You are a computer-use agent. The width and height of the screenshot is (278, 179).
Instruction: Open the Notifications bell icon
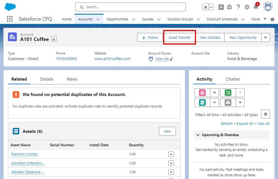pos(256,7)
